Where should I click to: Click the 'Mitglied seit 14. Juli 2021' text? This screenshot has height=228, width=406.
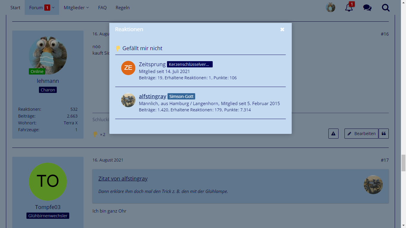coord(164,72)
